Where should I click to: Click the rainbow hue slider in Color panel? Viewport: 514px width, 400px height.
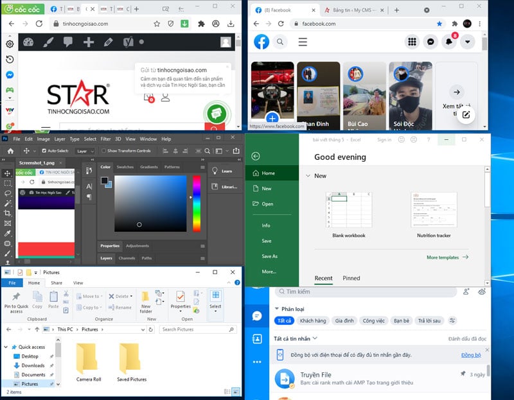[x=197, y=202]
